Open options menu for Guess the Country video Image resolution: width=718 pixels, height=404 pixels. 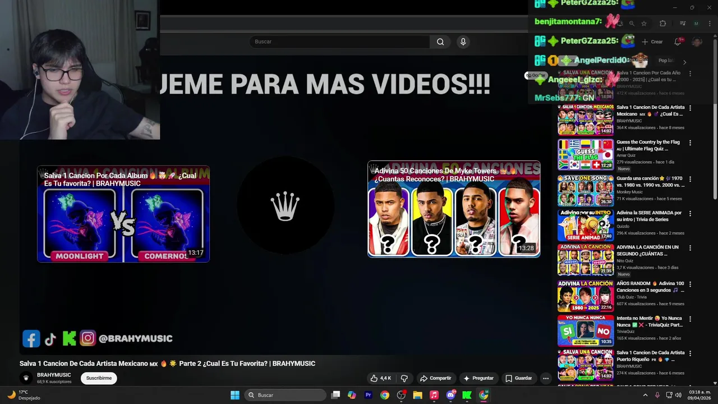(690, 143)
